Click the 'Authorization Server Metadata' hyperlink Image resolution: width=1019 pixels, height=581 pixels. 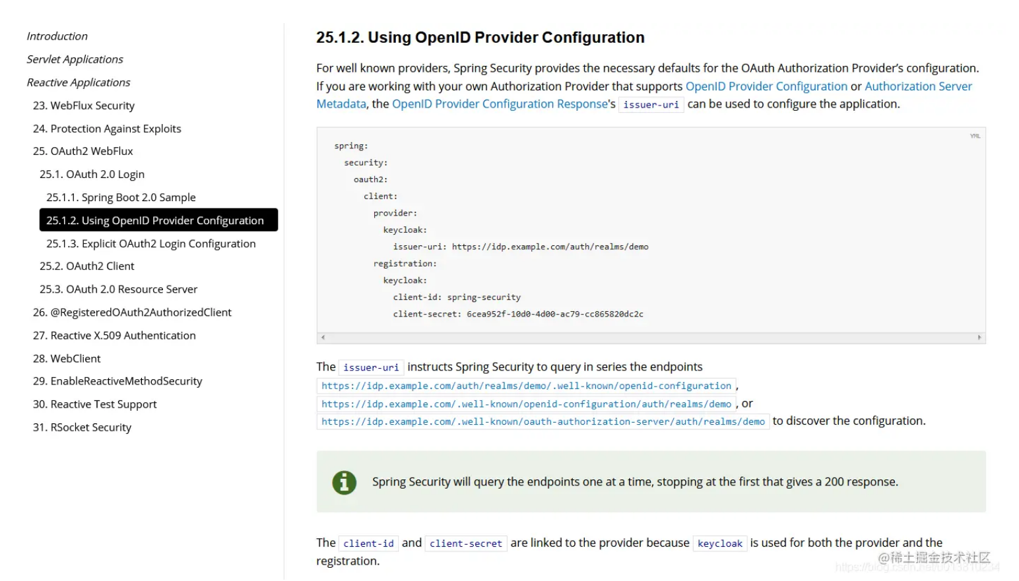[918, 86]
